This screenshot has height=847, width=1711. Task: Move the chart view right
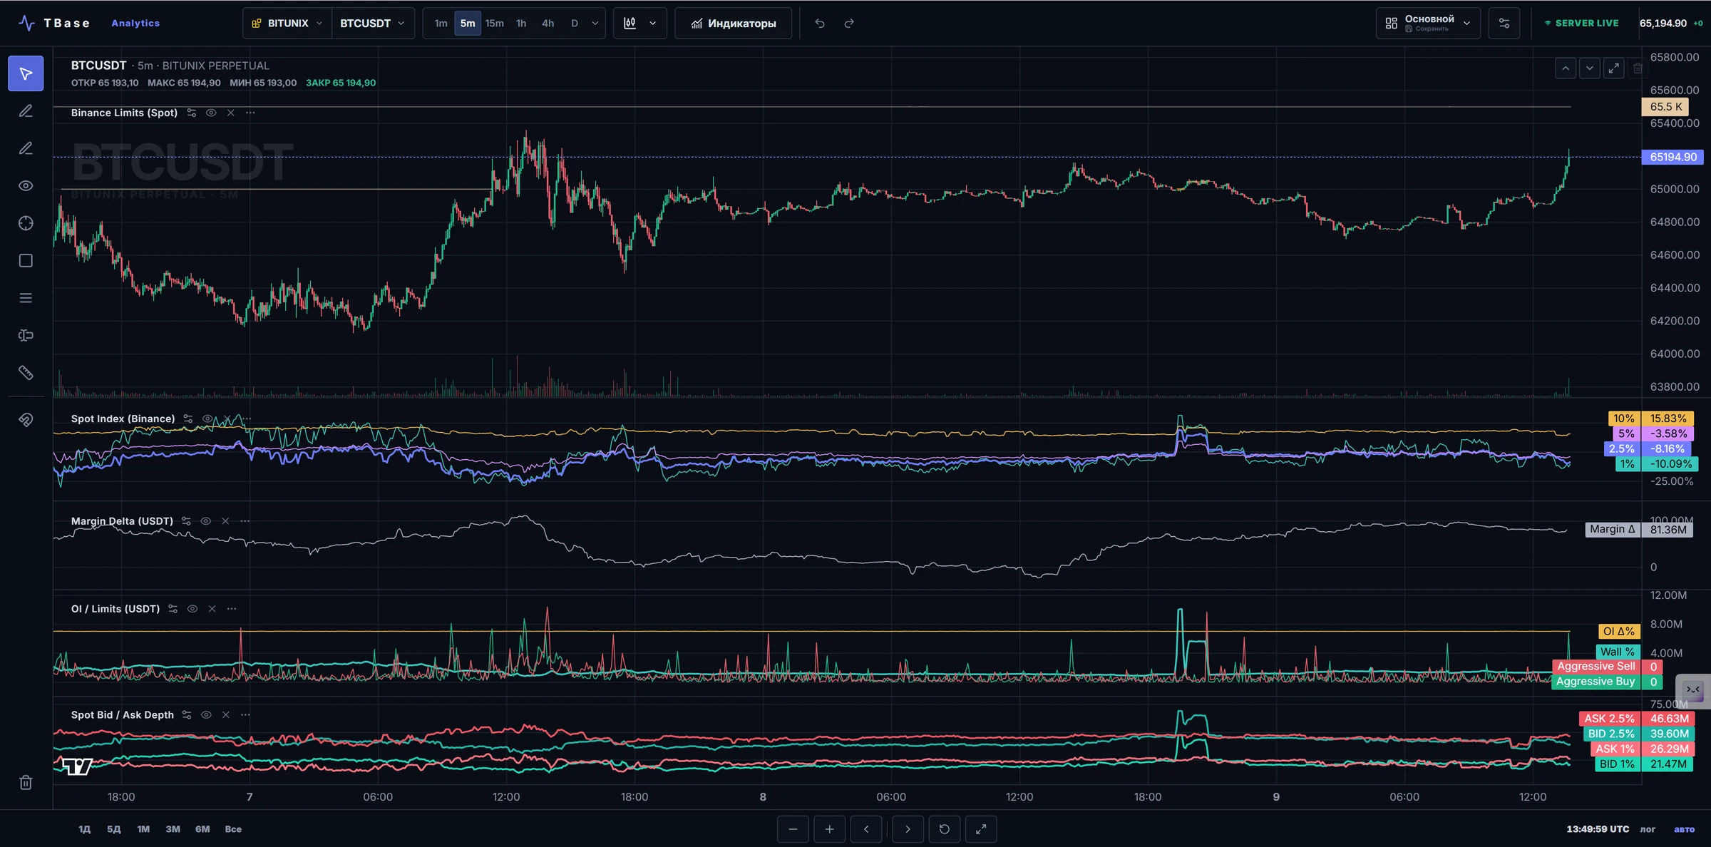pyautogui.click(x=908, y=829)
